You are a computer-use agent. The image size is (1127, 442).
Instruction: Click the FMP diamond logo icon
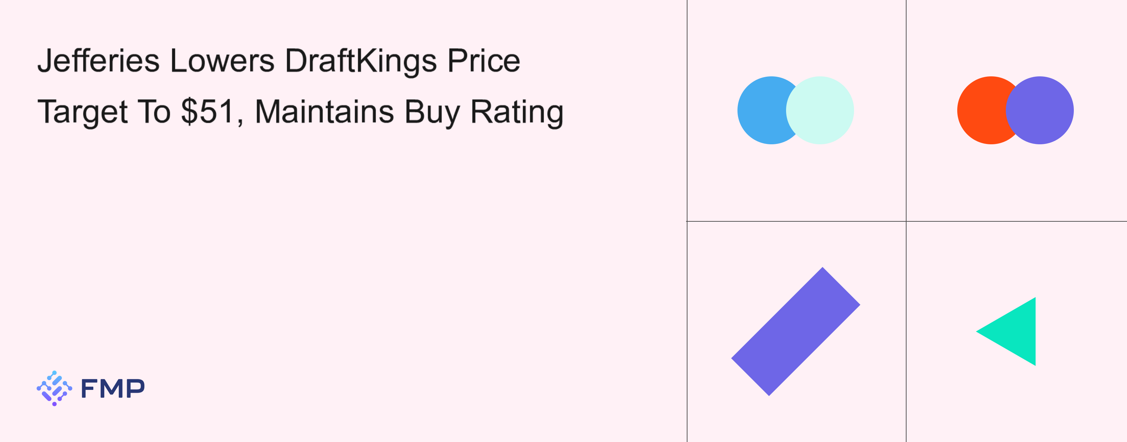pyautogui.click(x=54, y=388)
